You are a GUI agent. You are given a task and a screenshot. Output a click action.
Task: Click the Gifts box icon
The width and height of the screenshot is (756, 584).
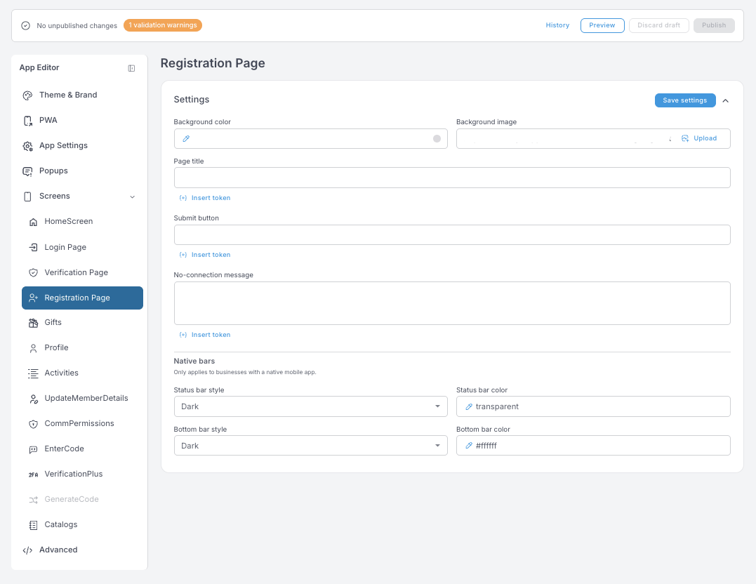(33, 323)
